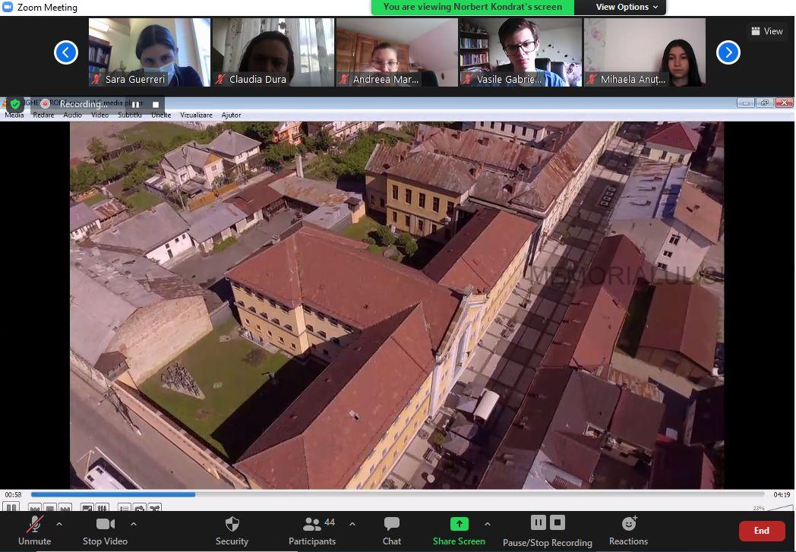The width and height of the screenshot is (796, 552).
Task: Toggle VLC fullscreen video button
Action: click(87, 507)
